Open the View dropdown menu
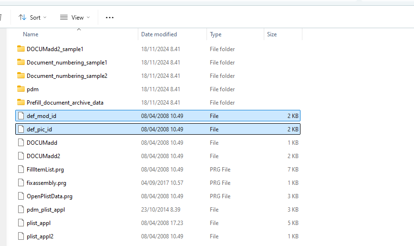This screenshot has width=414, height=246. pyautogui.click(x=74, y=17)
